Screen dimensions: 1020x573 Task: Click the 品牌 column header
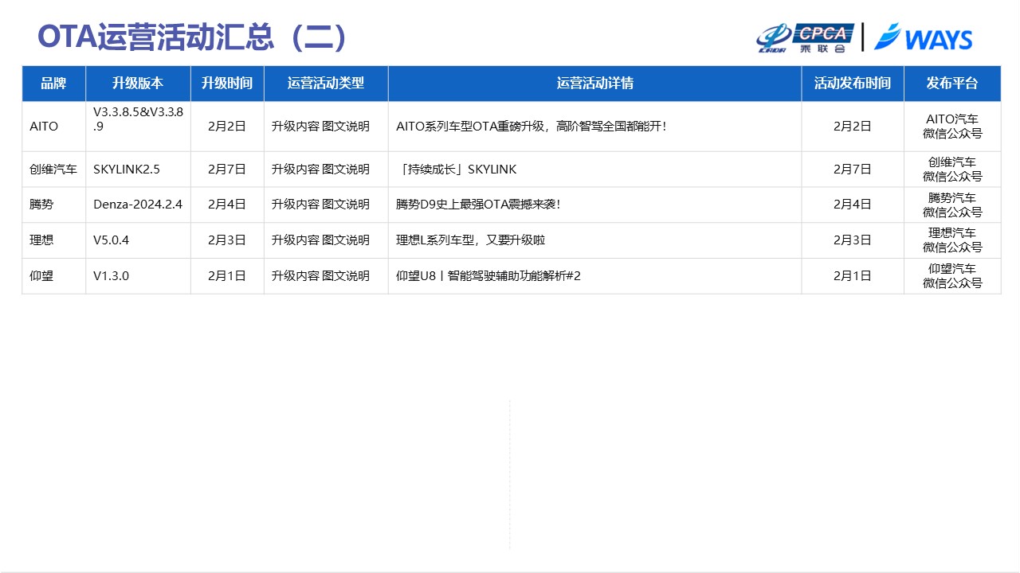click(x=53, y=84)
